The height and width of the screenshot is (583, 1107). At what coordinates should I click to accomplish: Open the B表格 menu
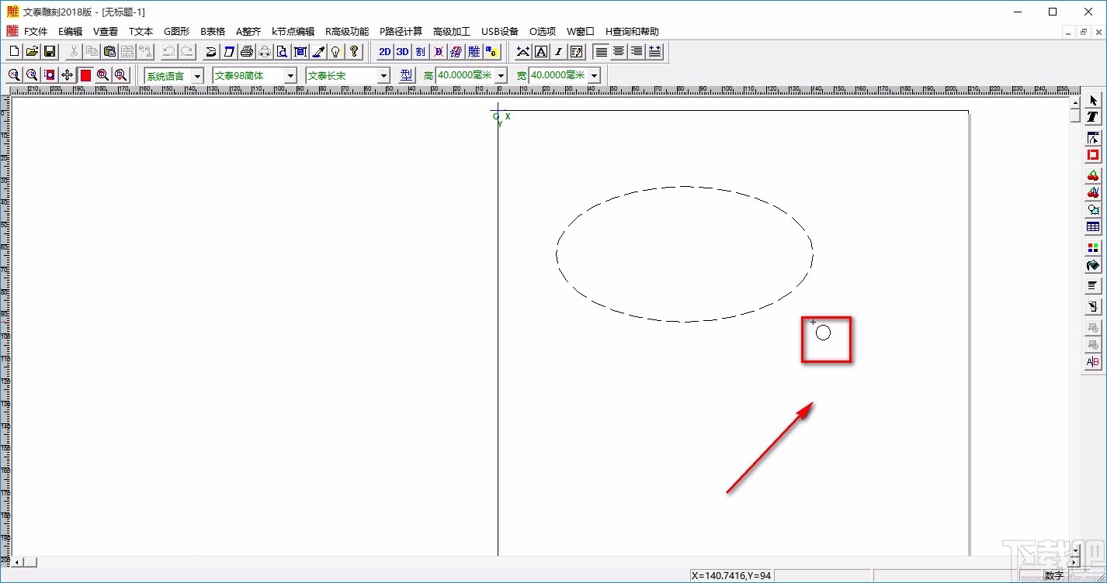coord(213,32)
